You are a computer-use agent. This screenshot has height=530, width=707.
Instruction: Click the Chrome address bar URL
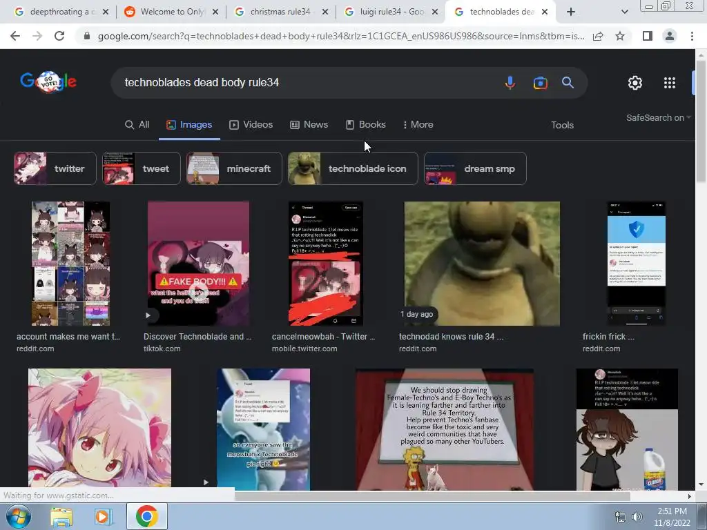click(x=341, y=36)
